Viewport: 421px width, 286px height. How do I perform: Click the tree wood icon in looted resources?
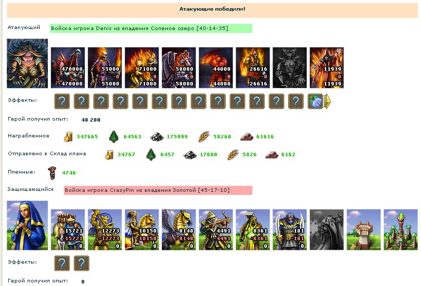(114, 136)
